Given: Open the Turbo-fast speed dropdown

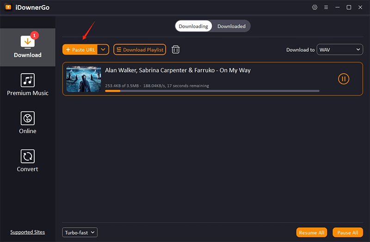Looking at the screenshot, I should [80, 232].
